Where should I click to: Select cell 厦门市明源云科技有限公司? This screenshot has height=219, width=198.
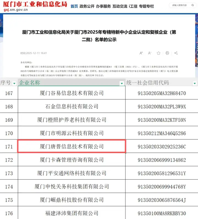tap(72, 133)
